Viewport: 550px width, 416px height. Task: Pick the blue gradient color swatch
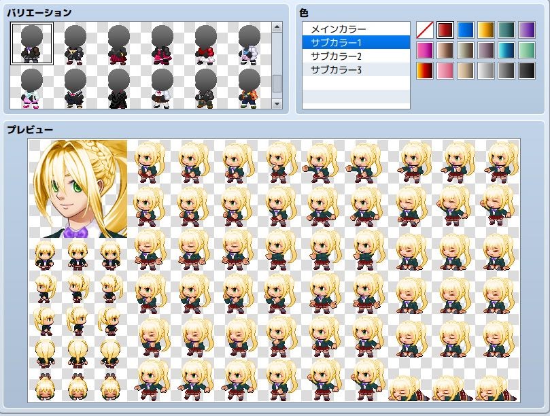467,30
